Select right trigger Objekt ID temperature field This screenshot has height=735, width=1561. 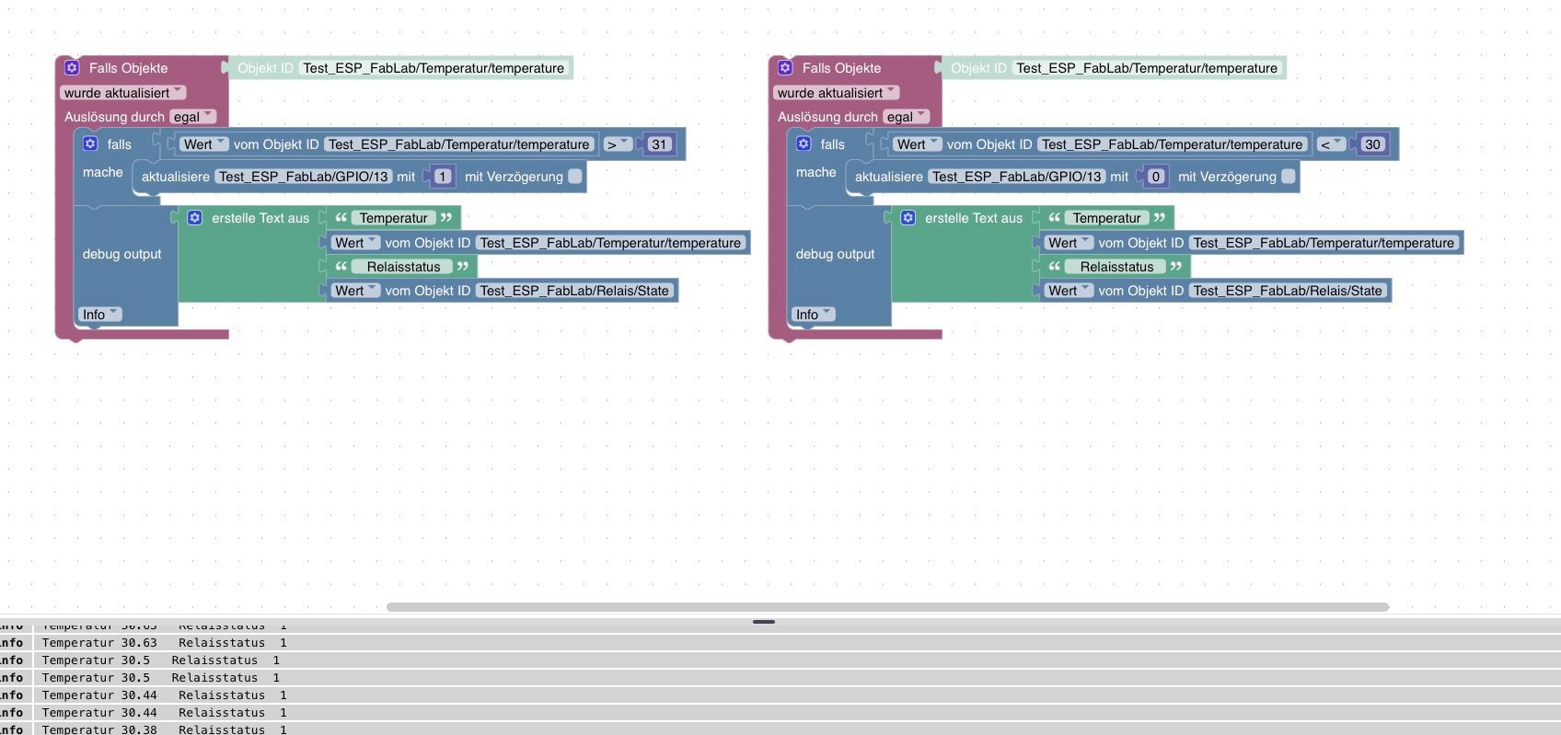(x=1147, y=67)
